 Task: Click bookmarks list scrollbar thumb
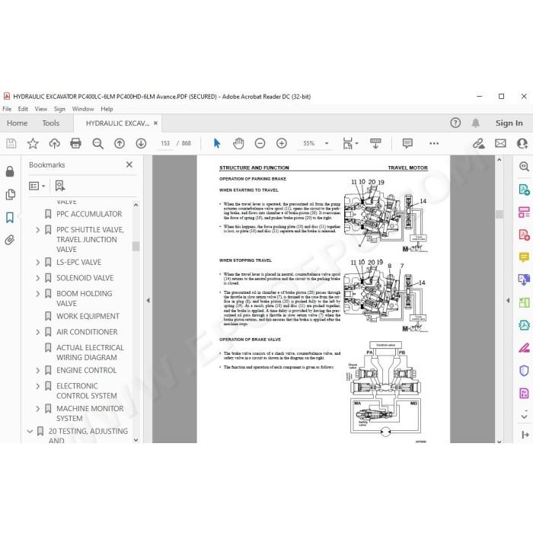pyautogui.click(x=136, y=246)
